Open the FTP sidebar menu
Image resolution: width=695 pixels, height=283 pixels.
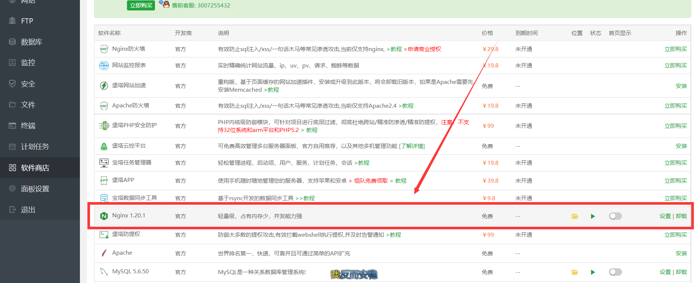pyautogui.click(x=27, y=21)
